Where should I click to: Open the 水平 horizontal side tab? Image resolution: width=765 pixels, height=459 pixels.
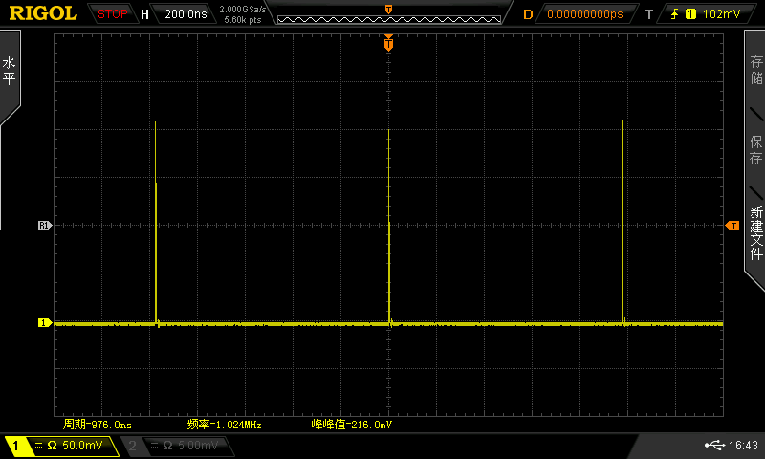tap(10, 71)
